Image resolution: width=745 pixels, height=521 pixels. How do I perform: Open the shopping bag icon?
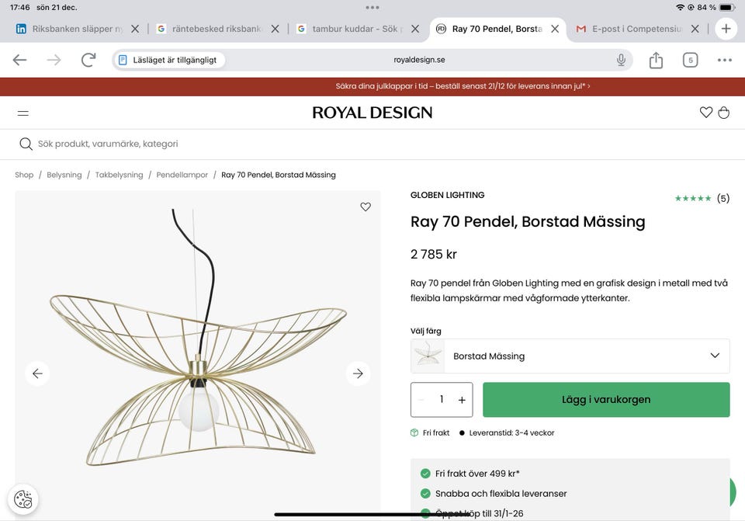(724, 113)
